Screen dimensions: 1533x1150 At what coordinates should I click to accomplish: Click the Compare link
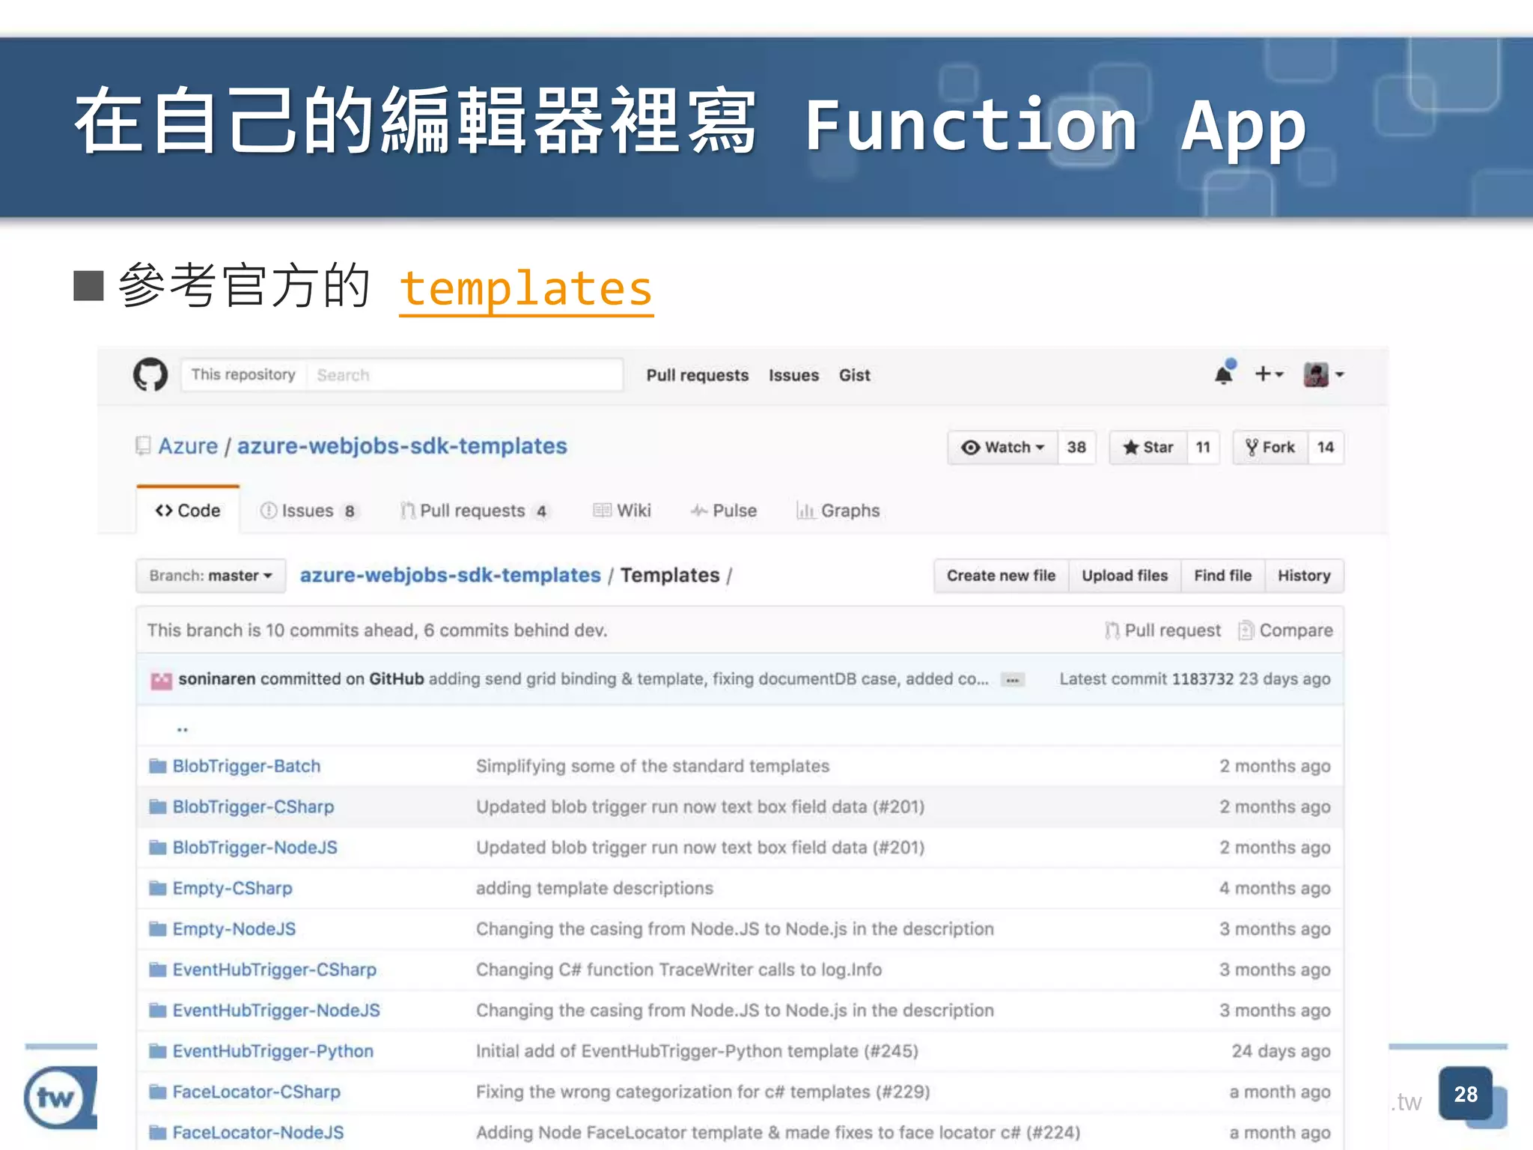coord(1285,630)
